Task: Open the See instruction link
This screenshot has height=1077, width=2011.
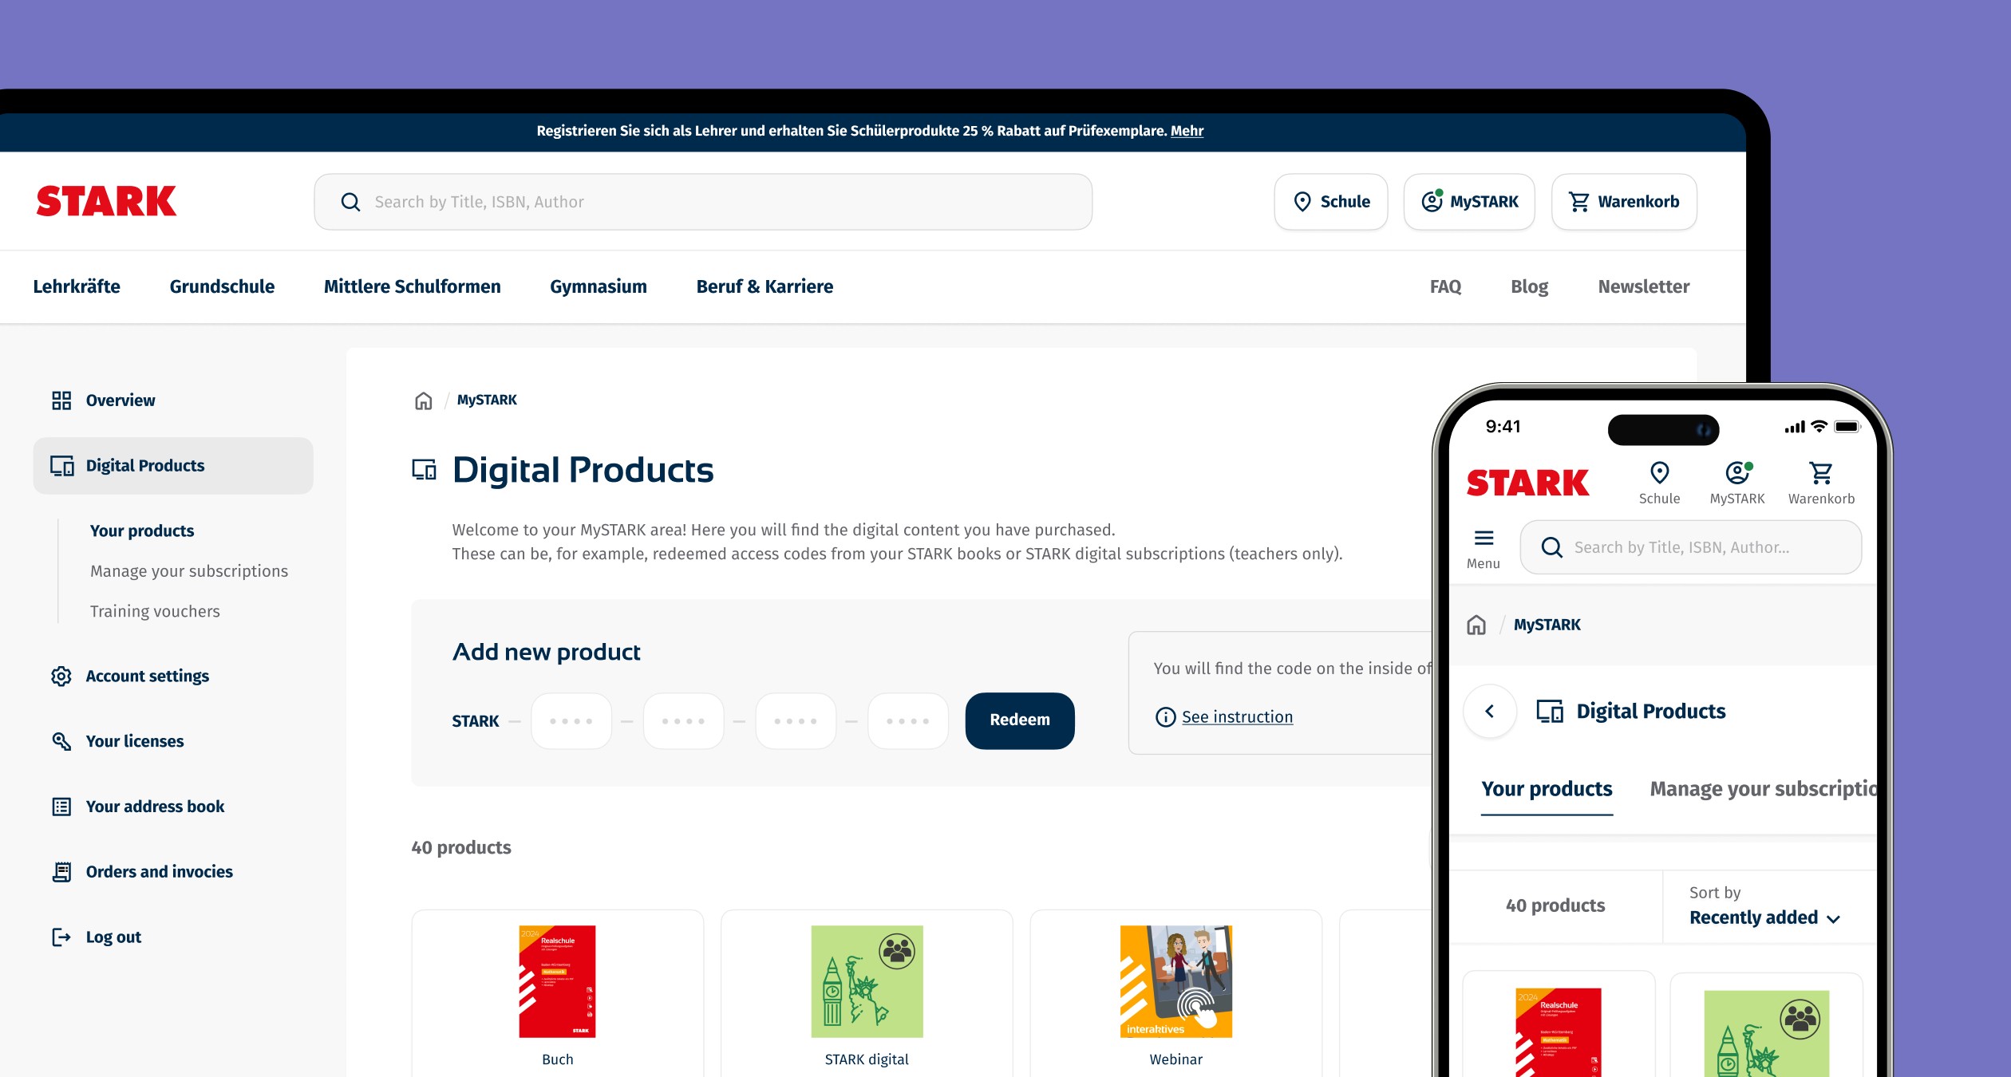Action: pos(1237,717)
